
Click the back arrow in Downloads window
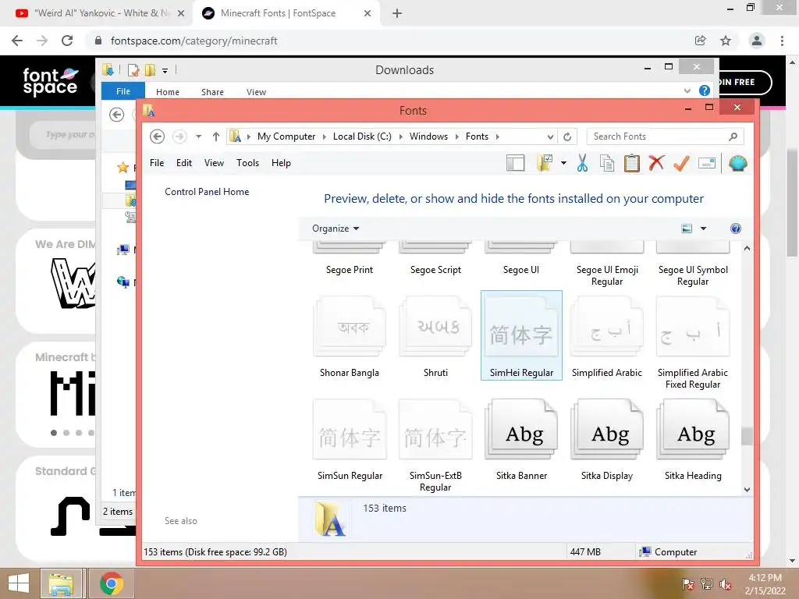click(117, 115)
